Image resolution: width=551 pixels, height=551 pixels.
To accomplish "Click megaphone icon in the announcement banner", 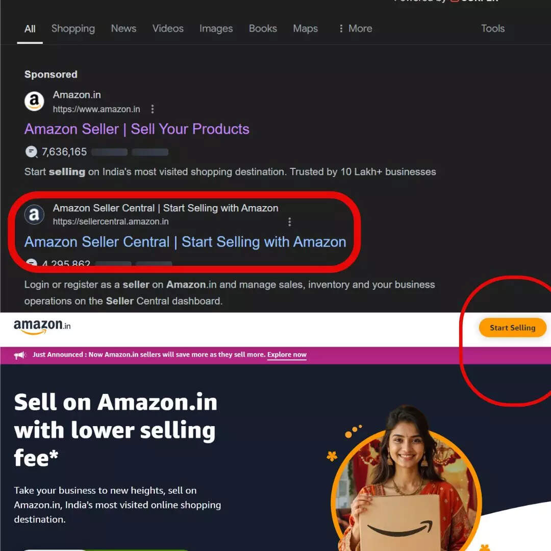I will 20,355.
